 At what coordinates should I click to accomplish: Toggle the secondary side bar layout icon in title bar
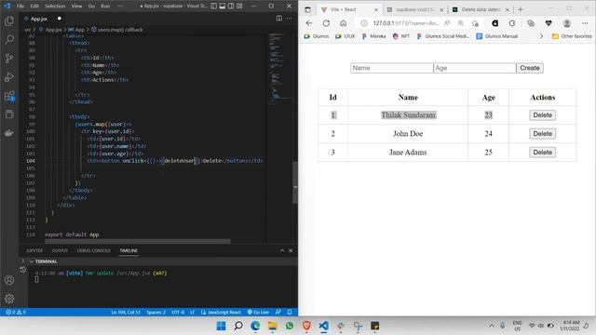click(x=231, y=7)
